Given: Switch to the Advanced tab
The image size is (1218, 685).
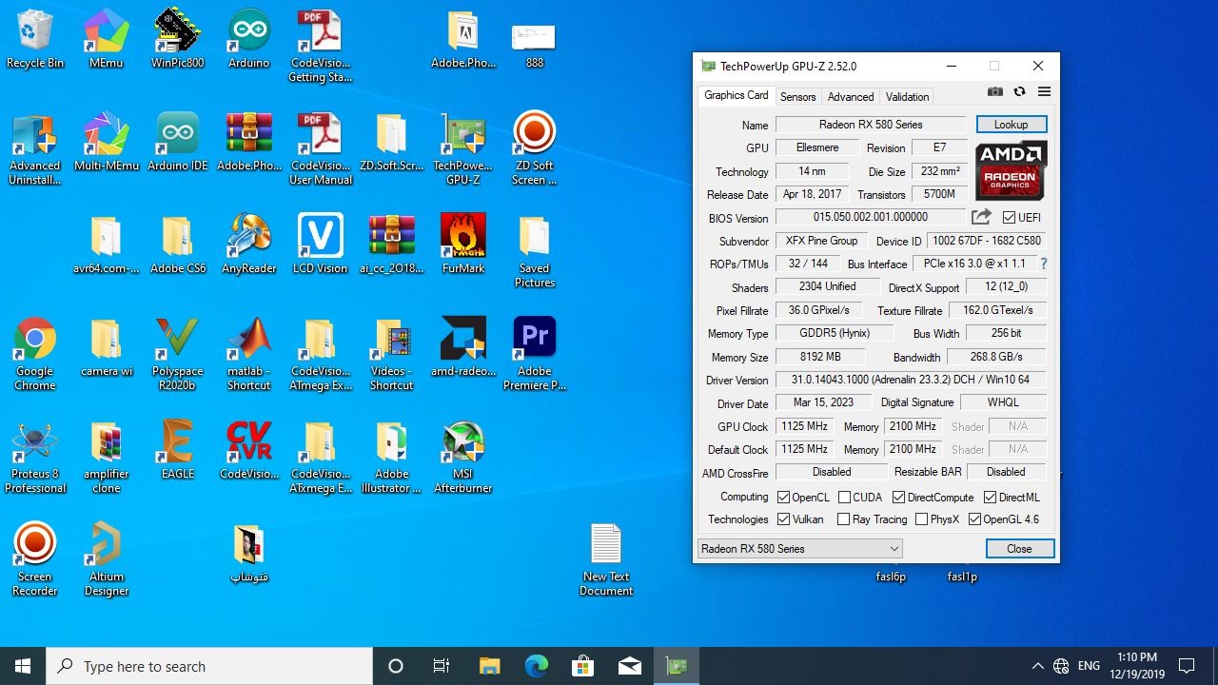Looking at the screenshot, I should [850, 97].
